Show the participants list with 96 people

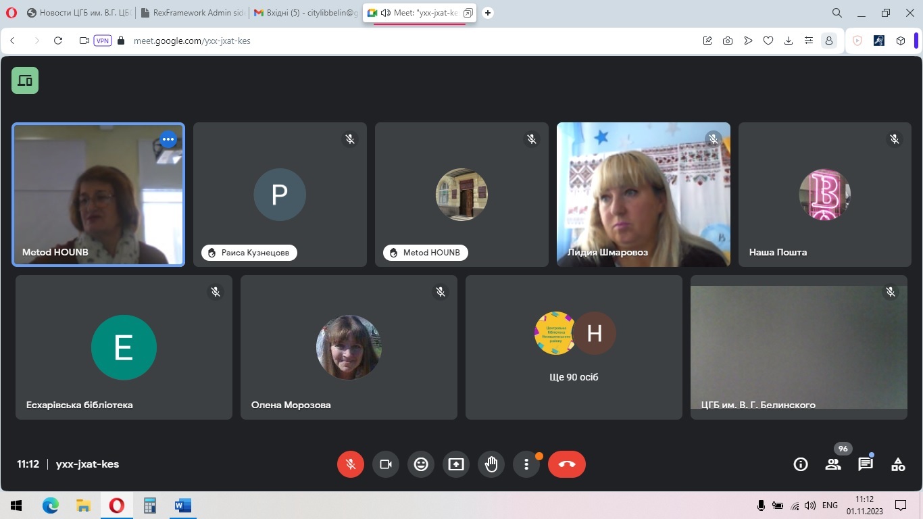pyautogui.click(x=833, y=464)
